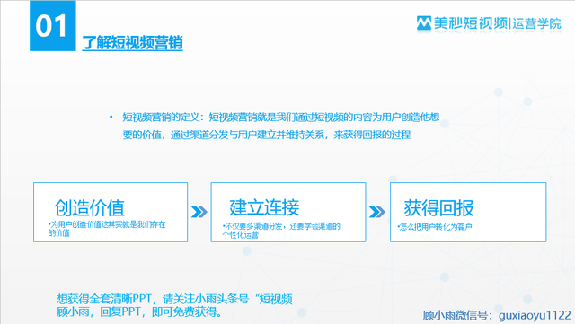Select the 创造价值 box title

click(90, 208)
